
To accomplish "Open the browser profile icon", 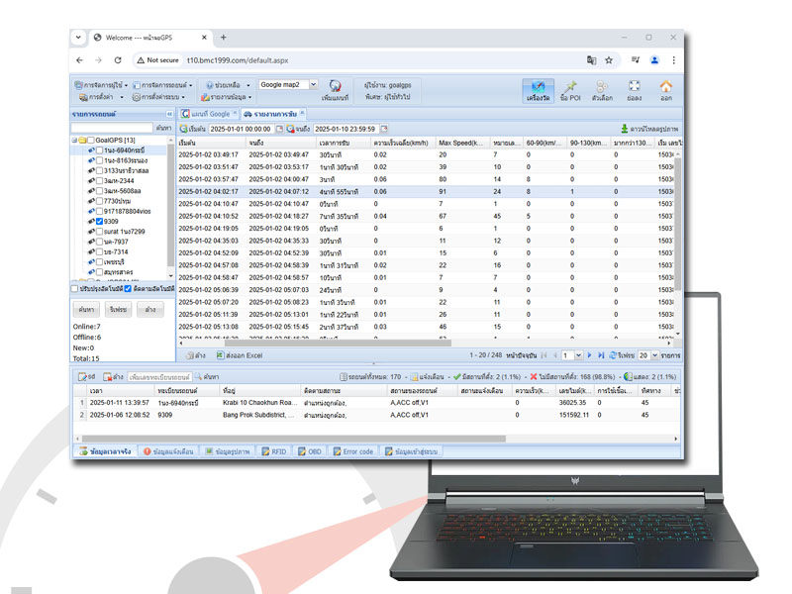I will coord(654,60).
